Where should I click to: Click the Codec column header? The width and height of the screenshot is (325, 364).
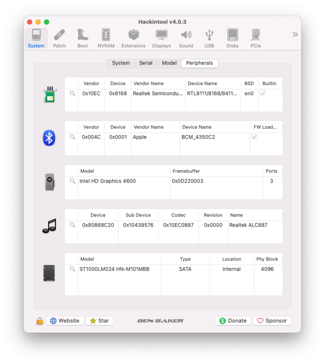coord(178,215)
